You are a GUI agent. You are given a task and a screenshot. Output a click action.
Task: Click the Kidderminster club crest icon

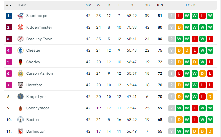20,27
